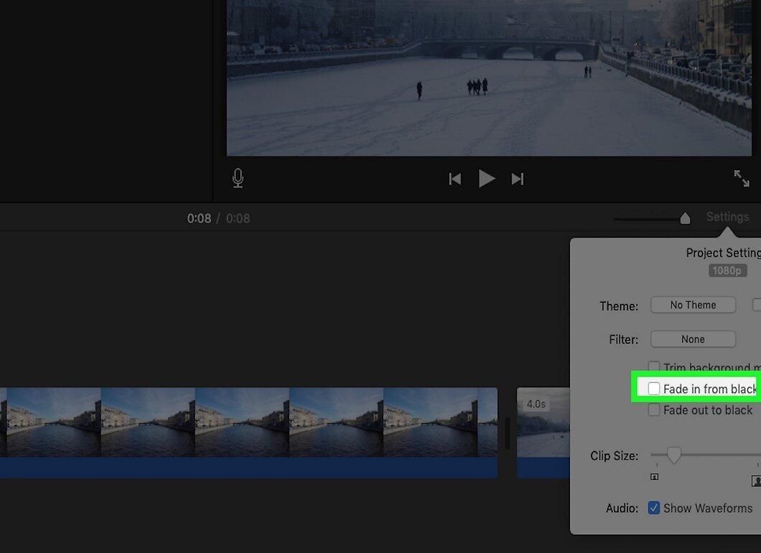This screenshot has width=761, height=553.
Task: Uncheck Show Waveforms checkbox
Action: pos(654,508)
